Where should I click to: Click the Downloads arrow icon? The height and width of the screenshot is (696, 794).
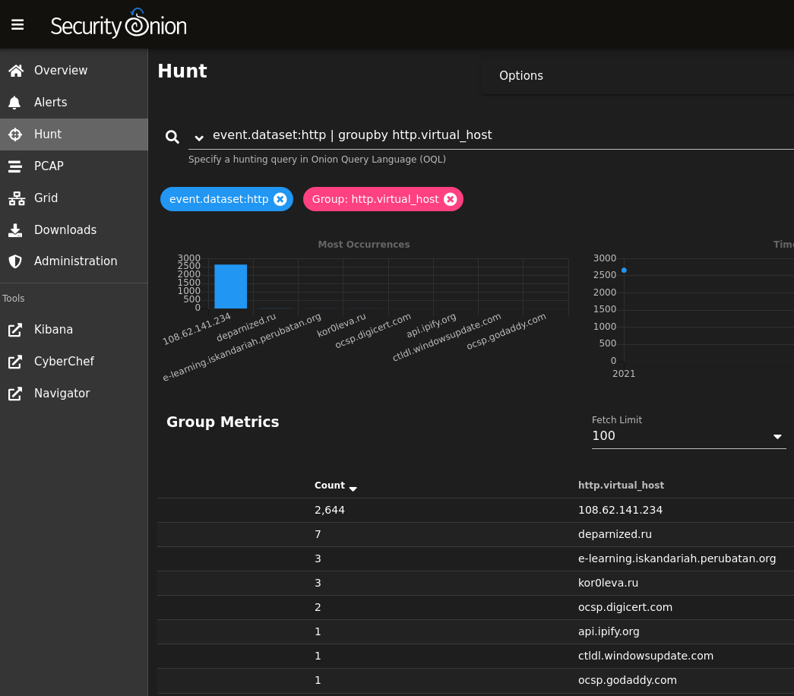(15, 230)
